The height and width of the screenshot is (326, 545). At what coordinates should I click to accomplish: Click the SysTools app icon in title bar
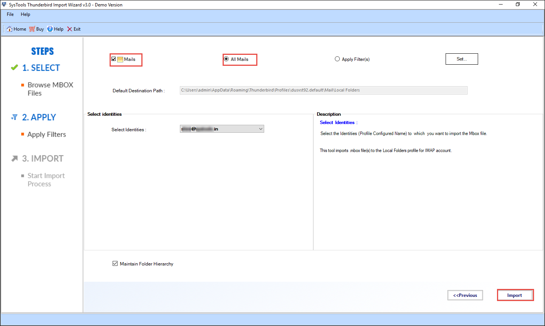coord(5,5)
